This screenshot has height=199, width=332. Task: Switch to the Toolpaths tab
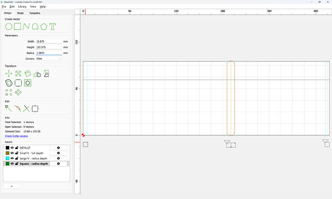tap(35, 13)
